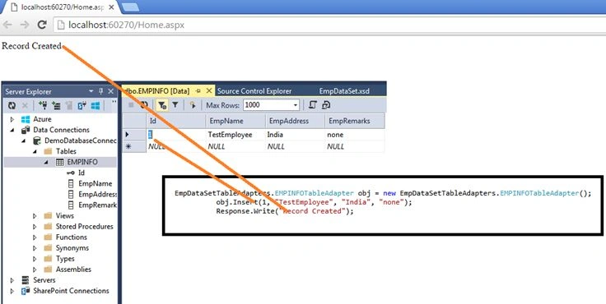The image size is (606, 304).
Task: Expand the Views folder
Action: point(35,215)
